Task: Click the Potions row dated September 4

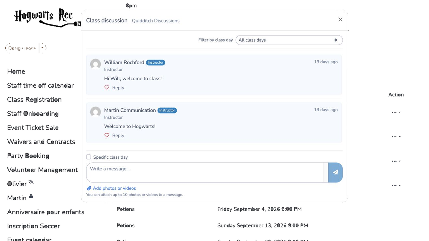Action: (x=126, y=209)
